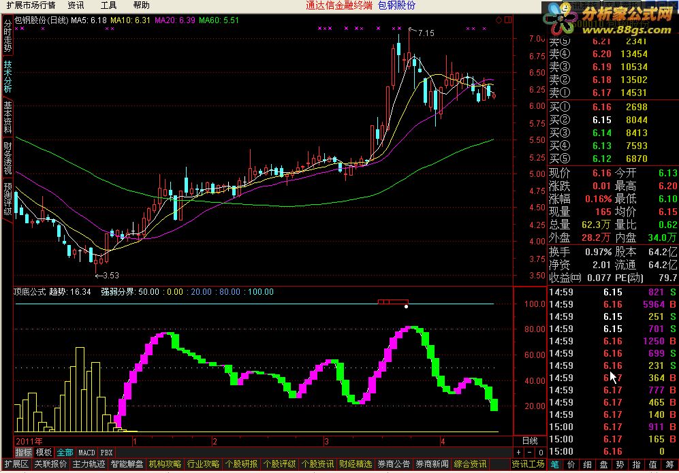Open the 资讯 menu
This screenshot has height=473, width=679.
[x=76, y=5]
